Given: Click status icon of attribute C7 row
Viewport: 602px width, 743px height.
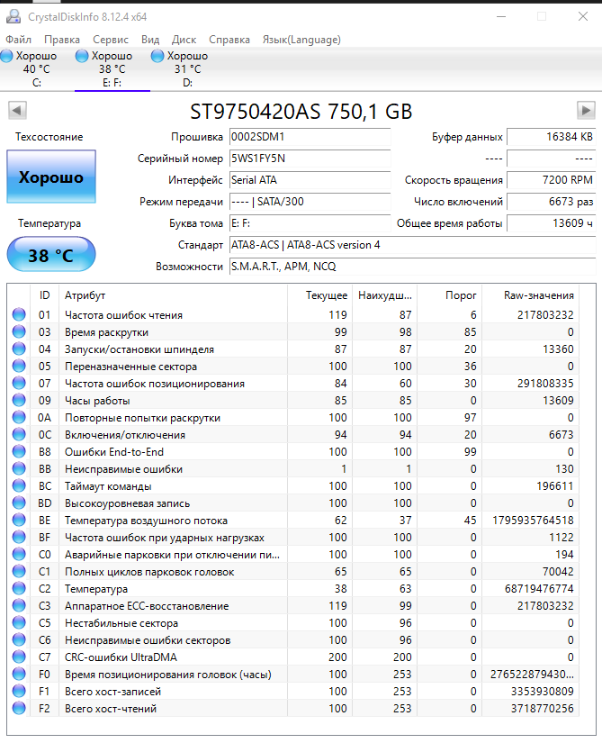Looking at the screenshot, I should (x=19, y=657).
